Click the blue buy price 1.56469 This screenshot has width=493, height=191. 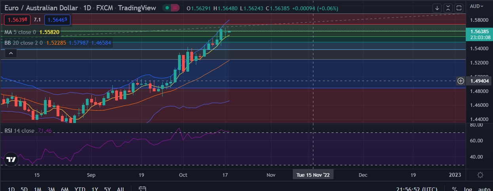pyautogui.click(x=58, y=19)
